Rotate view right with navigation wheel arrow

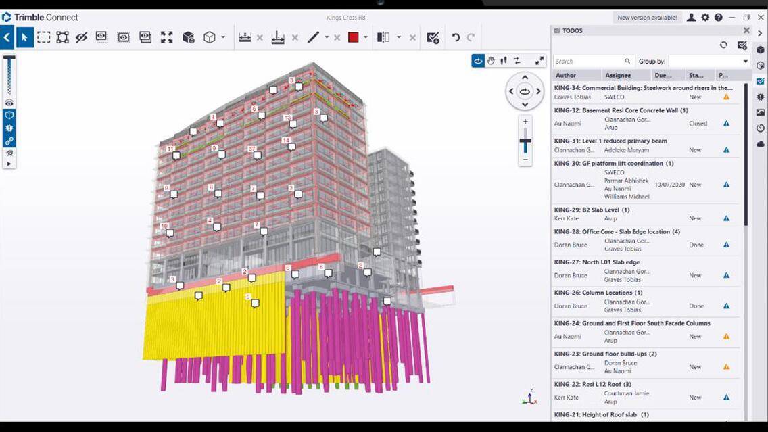click(538, 91)
